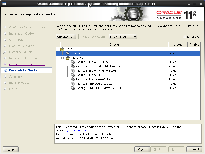The height and width of the screenshot is (154, 205).
Task: Click the disabled Next button
Action: click(158, 149)
